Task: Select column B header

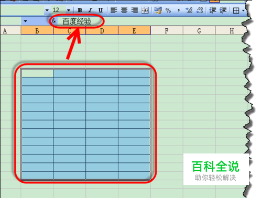Action: click(x=37, y=30)
